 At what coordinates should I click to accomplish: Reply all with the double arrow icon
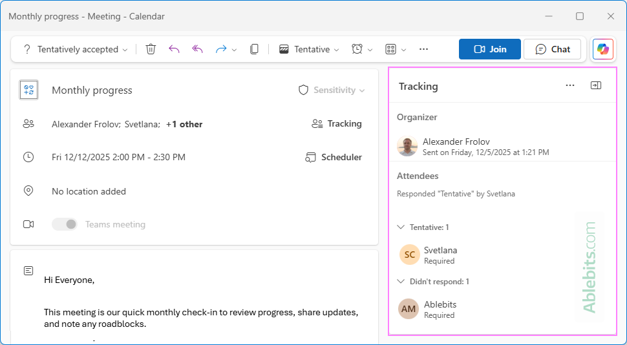pyautogui.click(x=197, y=49)
